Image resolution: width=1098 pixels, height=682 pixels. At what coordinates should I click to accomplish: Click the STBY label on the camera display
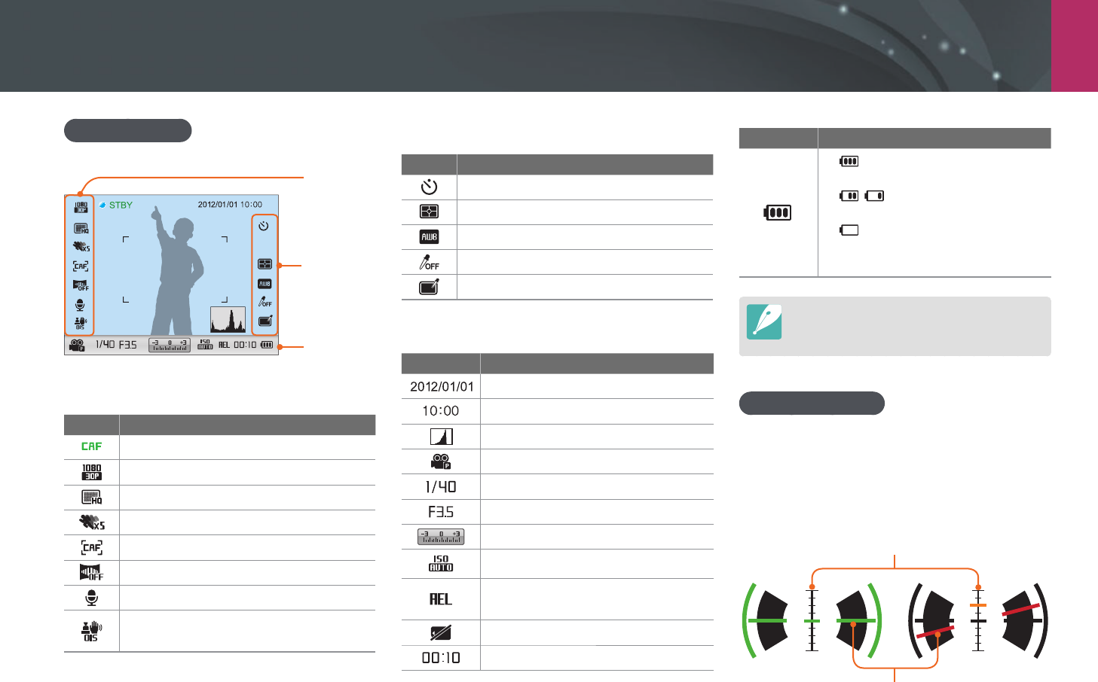(x=121, y=205)
